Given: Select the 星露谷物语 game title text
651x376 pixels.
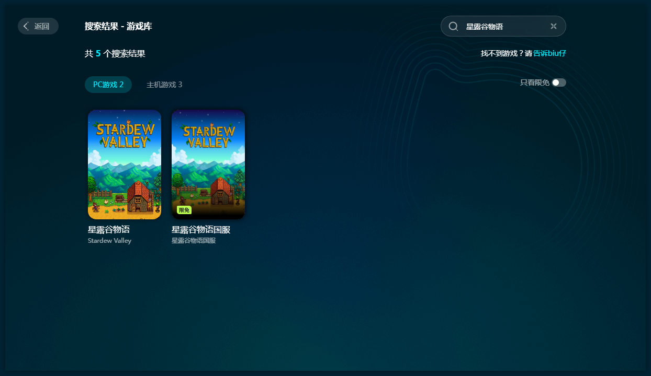Looking at the screenshot, I should tap(109, 230).
